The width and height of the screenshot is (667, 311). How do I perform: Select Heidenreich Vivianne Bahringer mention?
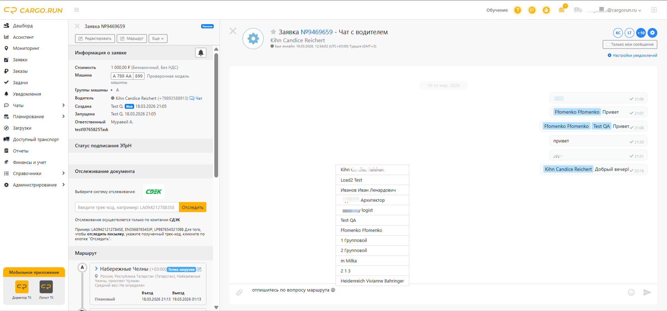click(x=372, y=281)
